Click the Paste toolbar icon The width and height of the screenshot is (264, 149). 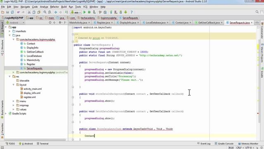(39, 12)
